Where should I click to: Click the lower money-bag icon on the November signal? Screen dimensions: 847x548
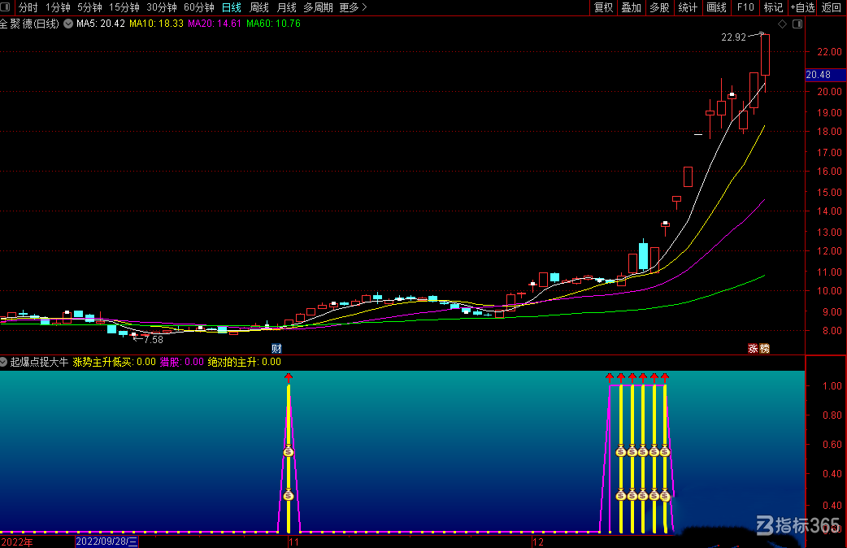(289, 496)
